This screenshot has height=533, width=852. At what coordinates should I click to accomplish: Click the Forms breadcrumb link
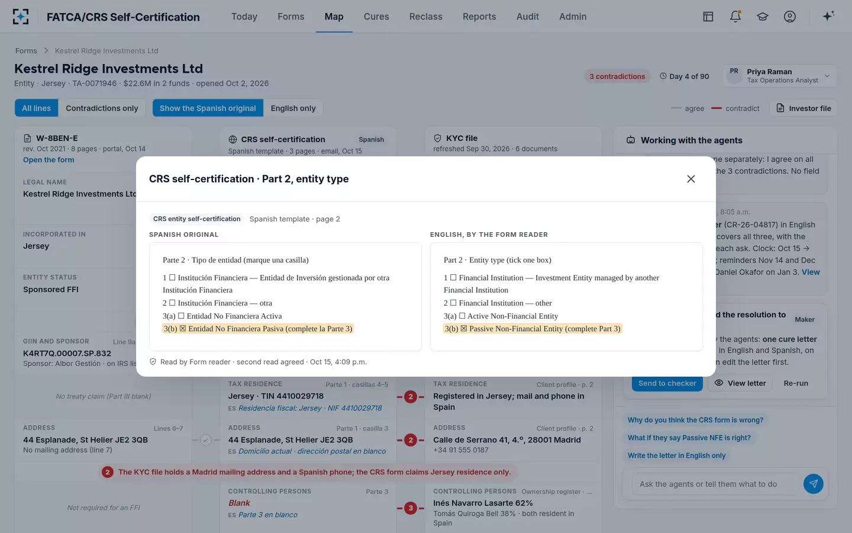tap(26, 51)
